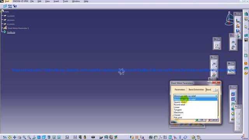
Task: Click Cancel in Sheet Metal Parameters
Action: coord(213,120)
